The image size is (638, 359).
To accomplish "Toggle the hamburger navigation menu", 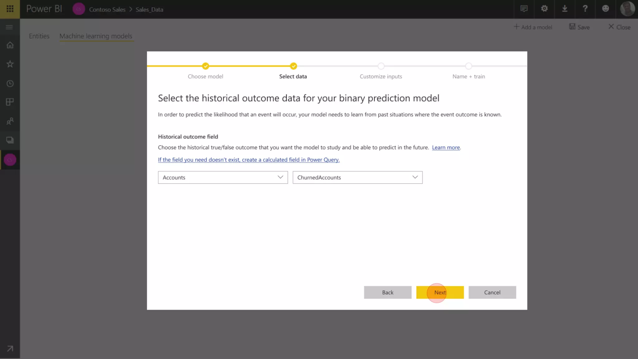I will click(x=9, y=27).
